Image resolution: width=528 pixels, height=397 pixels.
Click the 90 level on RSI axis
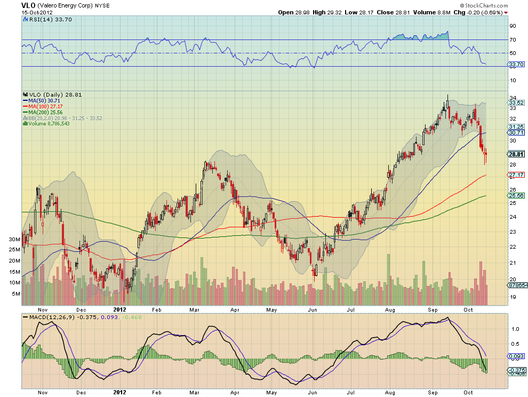pos(513,26)
